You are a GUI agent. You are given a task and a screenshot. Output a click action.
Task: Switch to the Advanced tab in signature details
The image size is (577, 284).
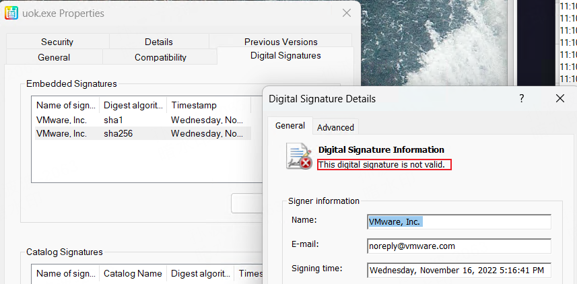point(335,127)
